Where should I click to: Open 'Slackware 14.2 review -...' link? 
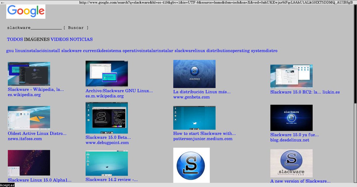[x=112, y=179]
